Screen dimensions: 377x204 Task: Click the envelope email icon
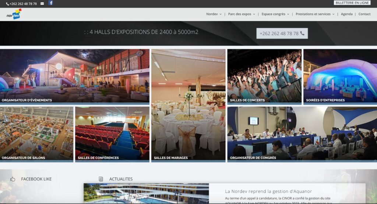coord(42,4)
